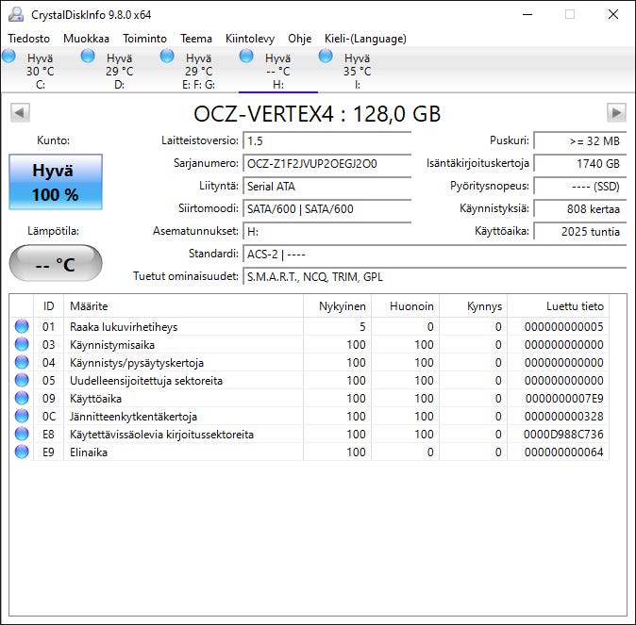The width and height of the screenshot is (636, 625).
Task: Click the -- °C temperature button
Action: tap(56, 263)
